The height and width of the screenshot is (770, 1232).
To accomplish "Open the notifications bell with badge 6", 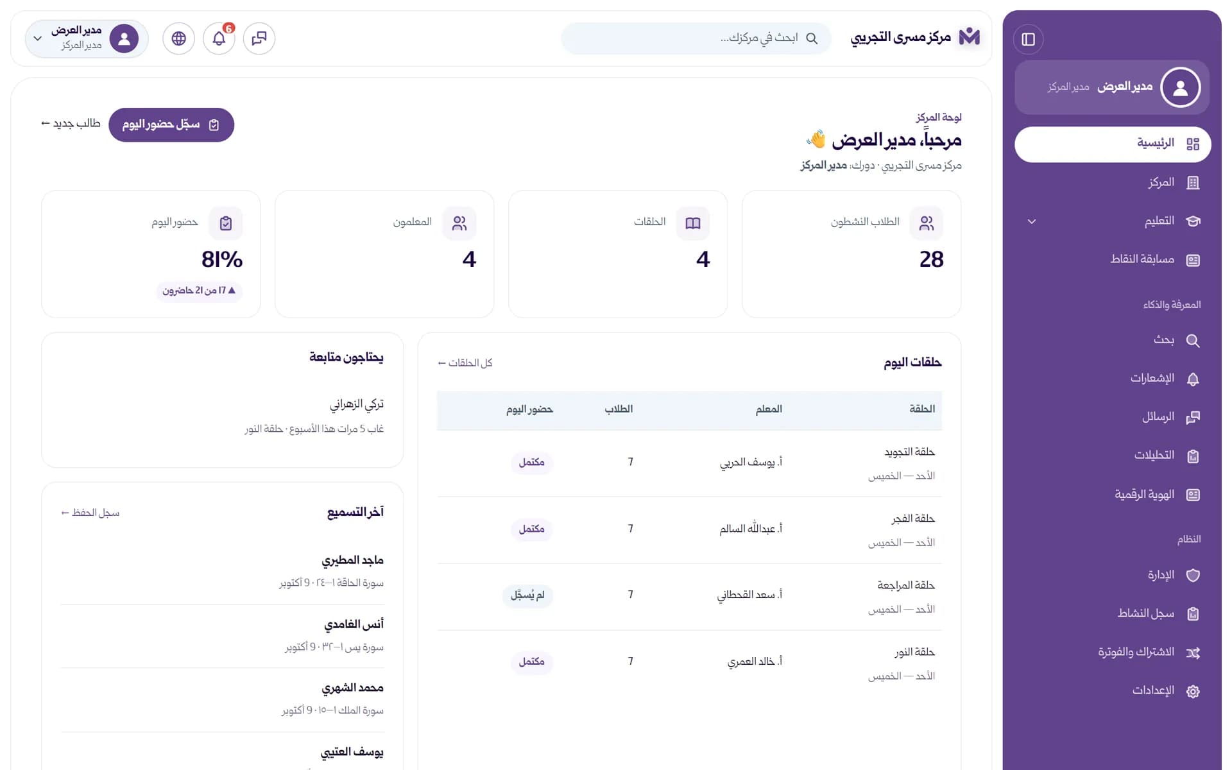I will point(219,38).
